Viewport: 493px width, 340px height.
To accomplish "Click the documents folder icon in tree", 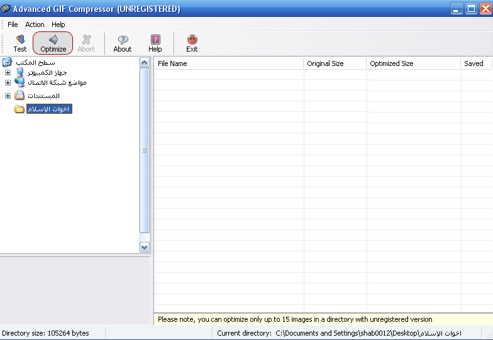I will 19,96.
